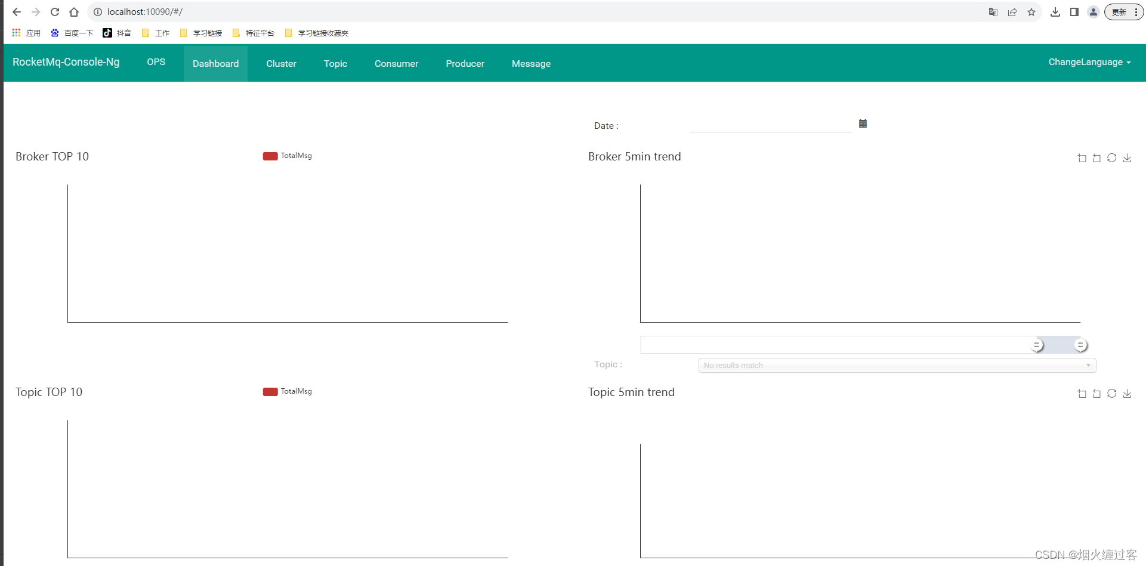Open the apps grid icon 应用 in bookmarks bar

[26, 33]
